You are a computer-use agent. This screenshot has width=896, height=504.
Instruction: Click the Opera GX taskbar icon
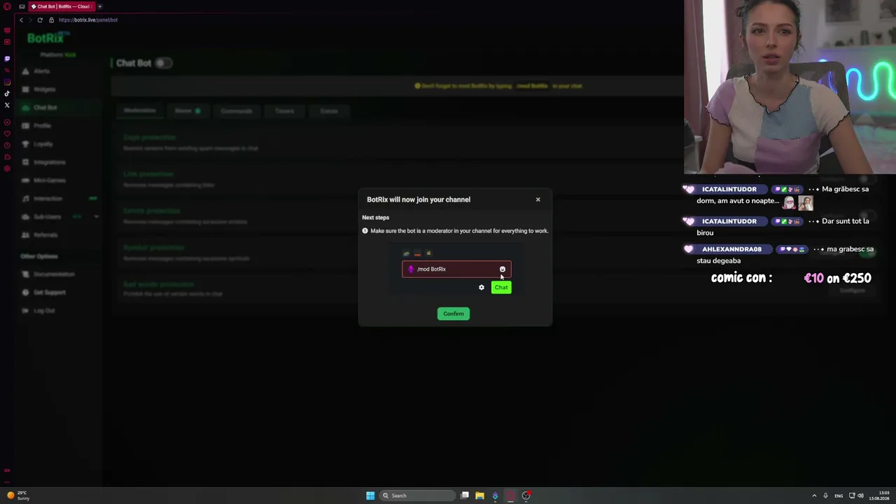coord(510,496)
